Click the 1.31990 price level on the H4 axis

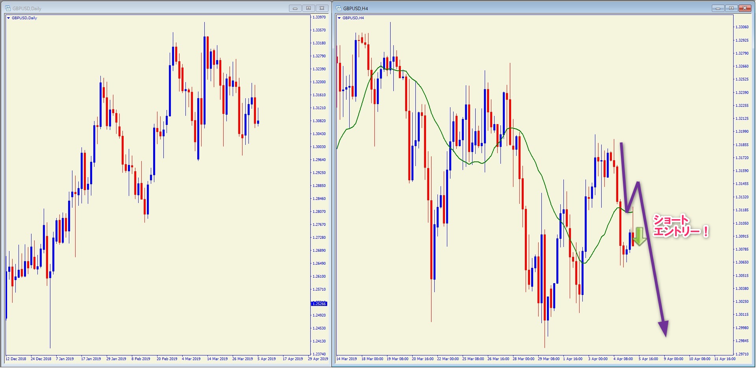742,132
